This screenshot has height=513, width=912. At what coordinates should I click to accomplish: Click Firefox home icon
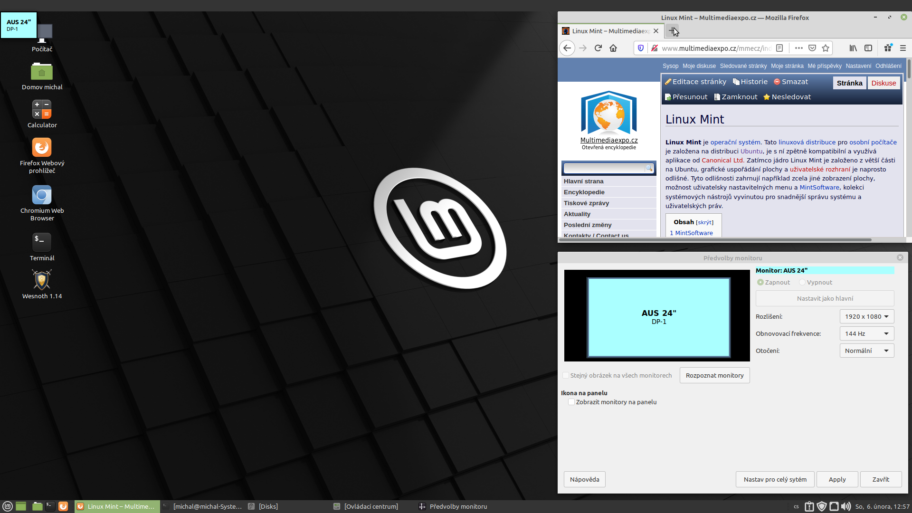coord(613,48)
